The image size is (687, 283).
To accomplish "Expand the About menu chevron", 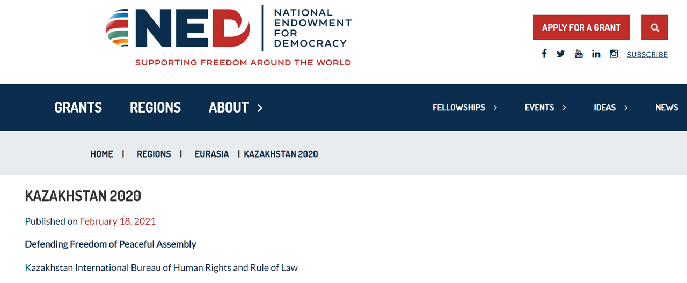I will pos(260,108).
